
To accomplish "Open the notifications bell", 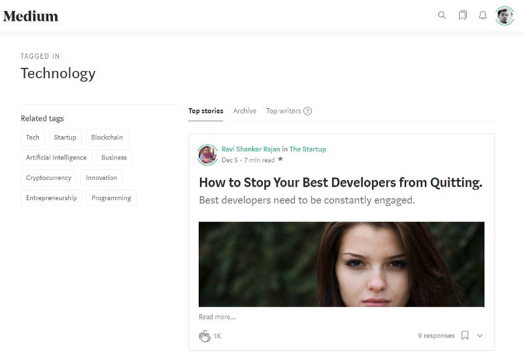I will pyautogui.click(x=482, y=15).
